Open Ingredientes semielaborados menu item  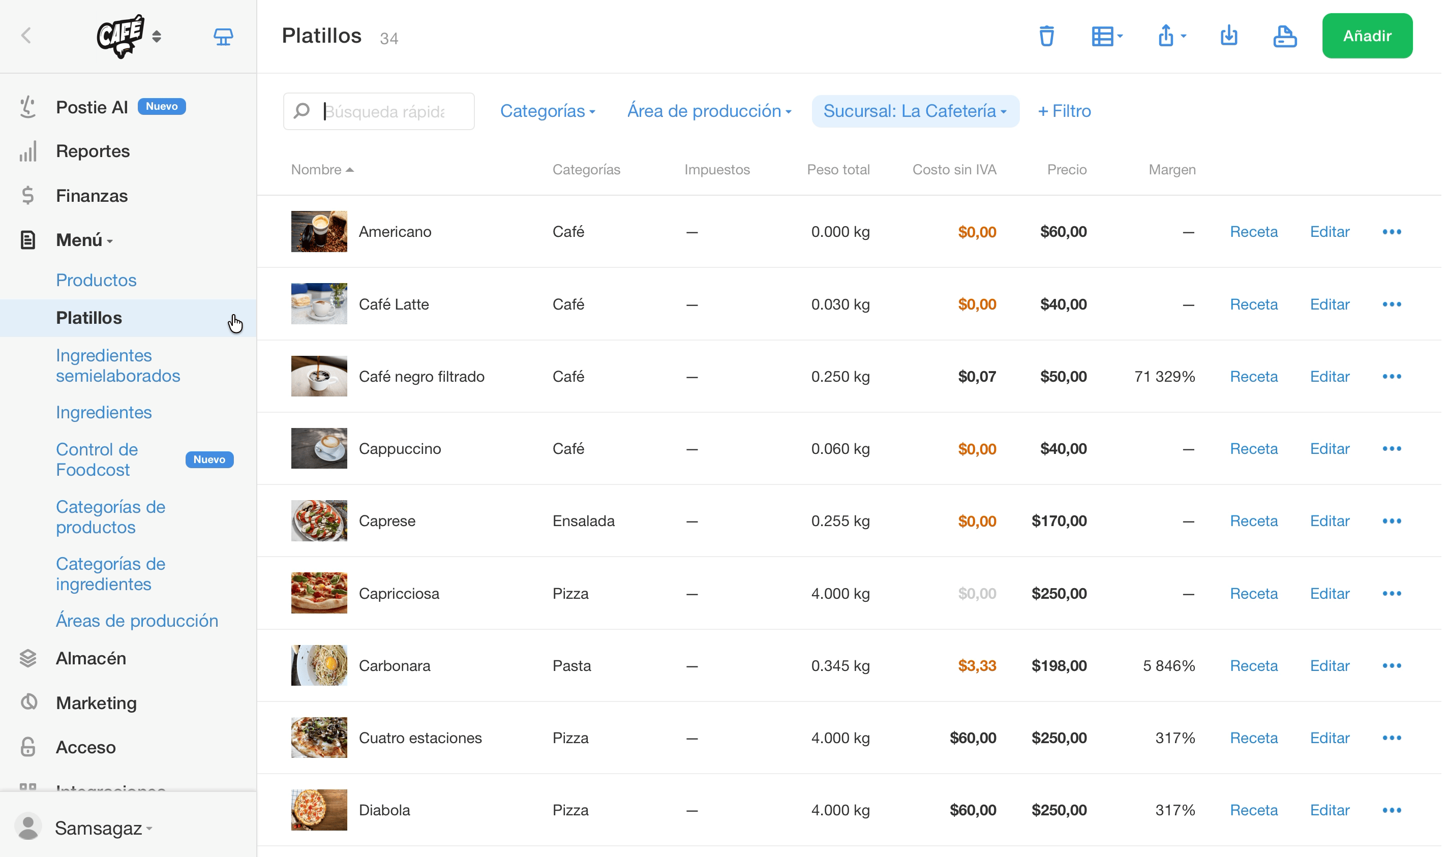(118, 365)
